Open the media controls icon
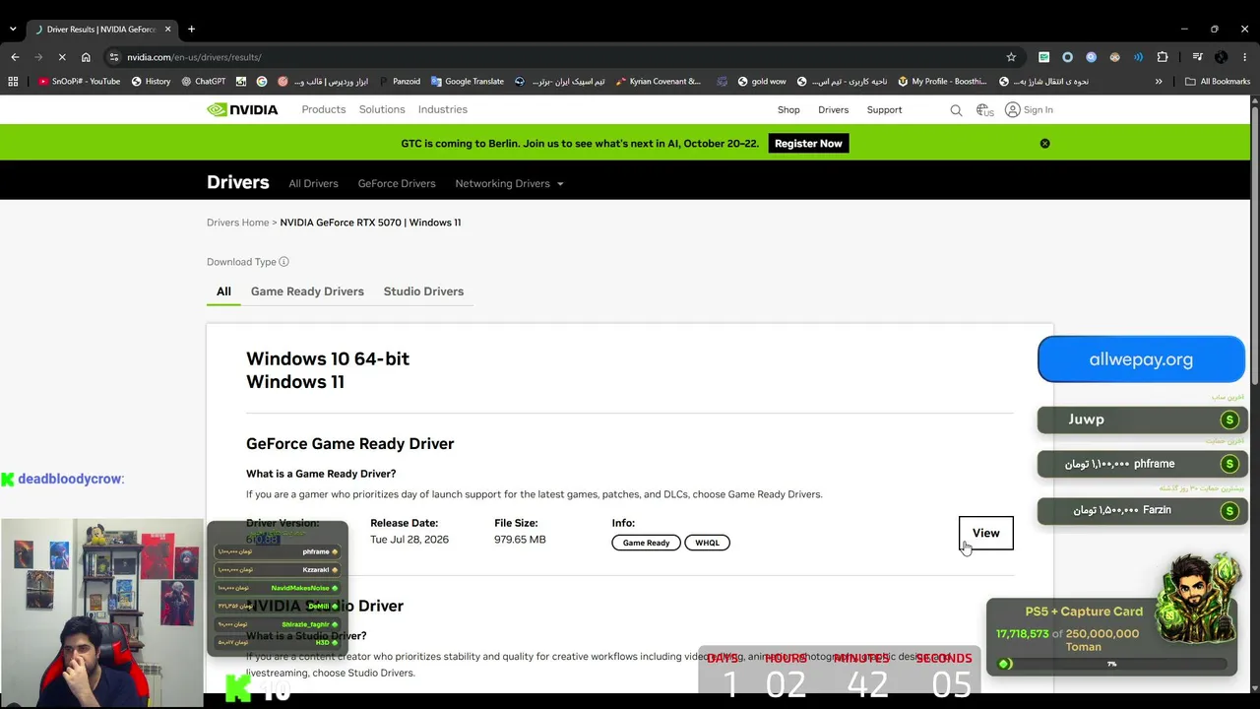 click(x=1197, y=57)
